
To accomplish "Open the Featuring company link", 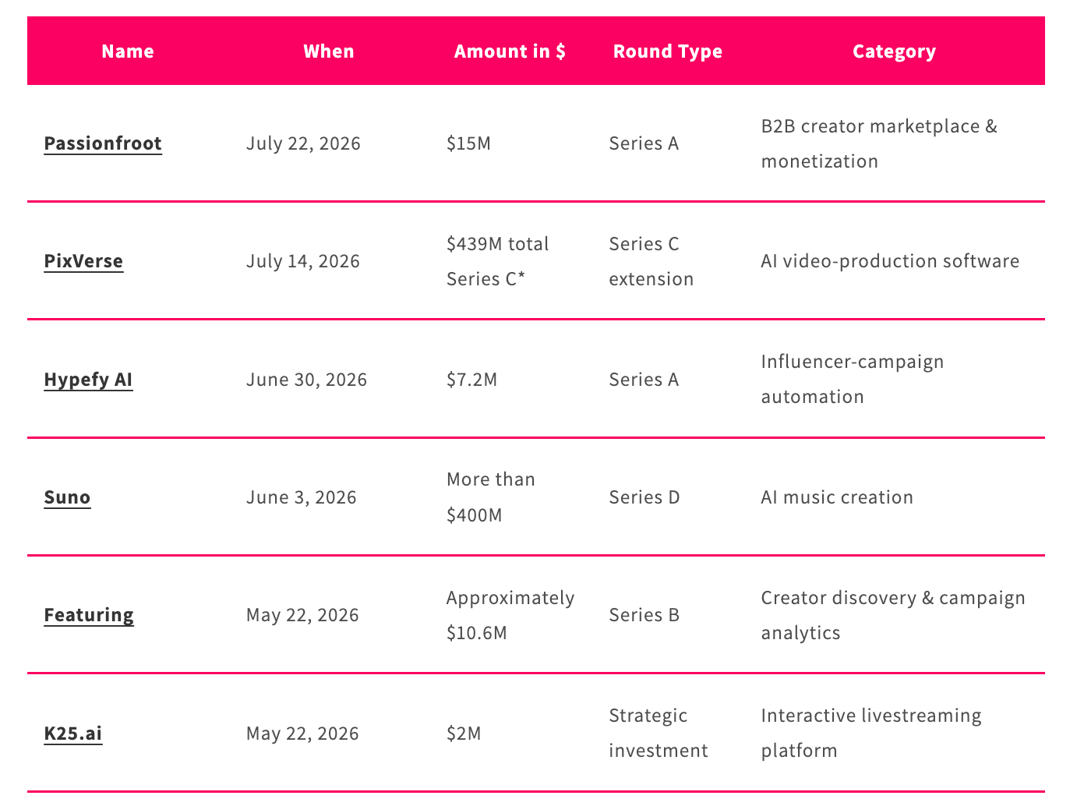I will coord(89,615).
